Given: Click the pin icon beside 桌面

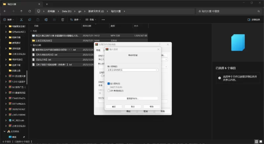Looking at the screenshot, I should pyautogui.click(x=24, y=137).
